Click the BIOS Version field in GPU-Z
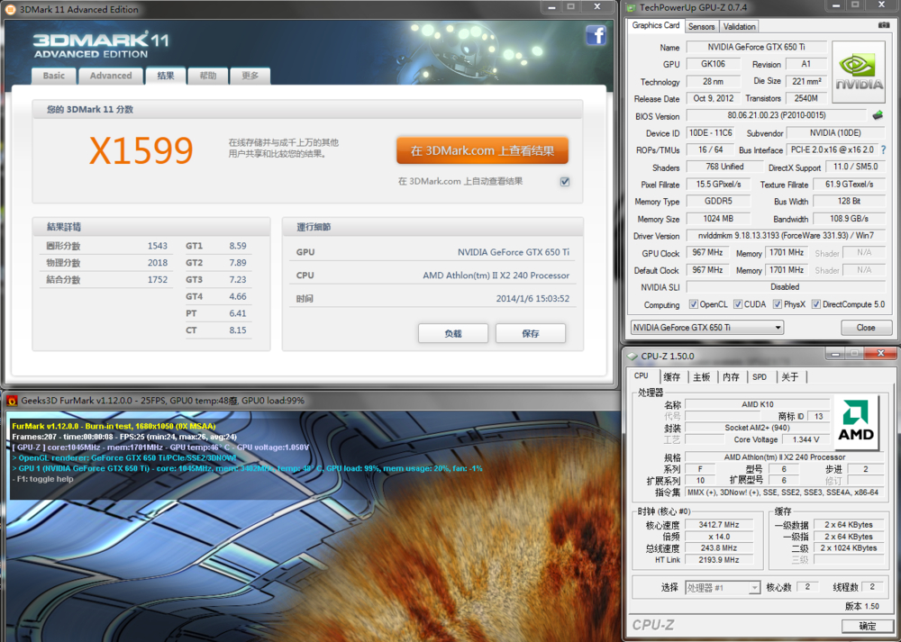 [x=777, y=115]
